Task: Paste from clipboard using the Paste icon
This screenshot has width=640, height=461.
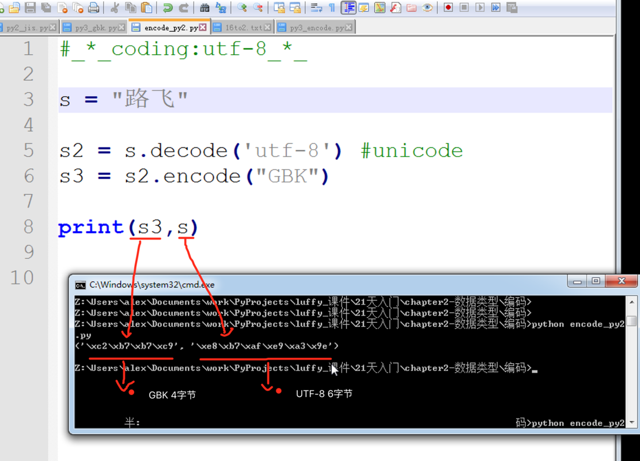Action: point(146,7)
